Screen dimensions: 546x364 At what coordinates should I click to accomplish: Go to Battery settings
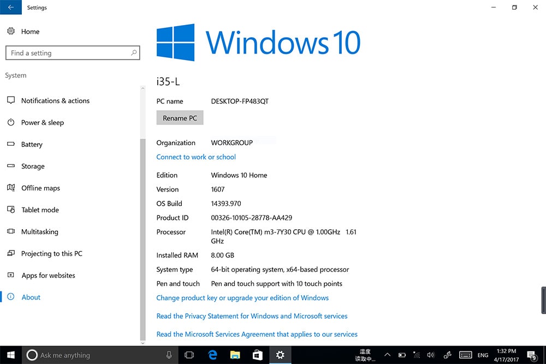[32, 145]
